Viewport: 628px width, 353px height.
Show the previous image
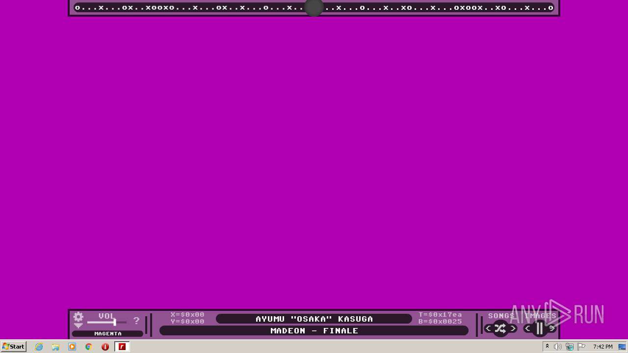pyautogui.click(x=527, y=328)
